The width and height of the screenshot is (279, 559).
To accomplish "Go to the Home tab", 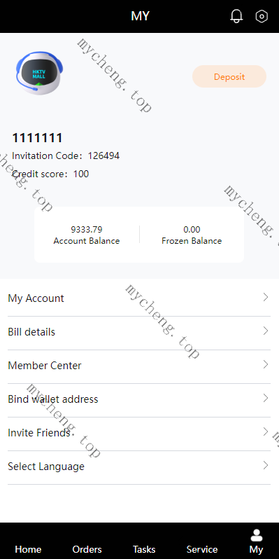I will click(x=28, y=549).
